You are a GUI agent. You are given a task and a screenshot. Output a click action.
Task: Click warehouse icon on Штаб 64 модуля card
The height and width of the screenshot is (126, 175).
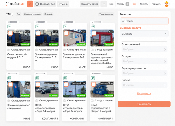36,101
